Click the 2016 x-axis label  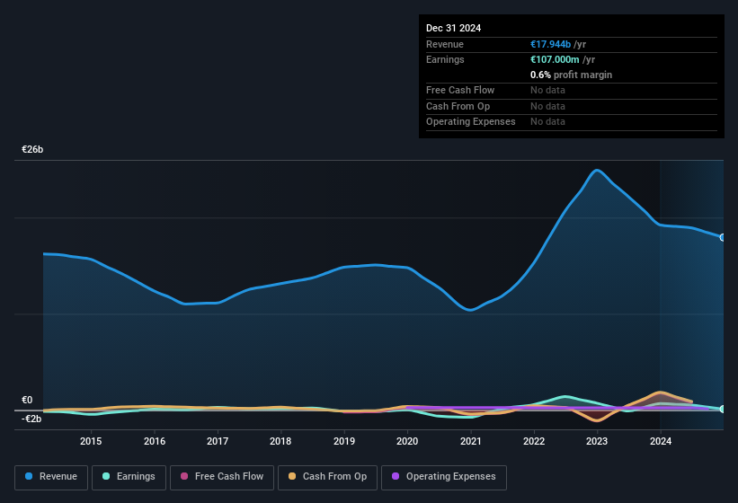tap(155, 441)
